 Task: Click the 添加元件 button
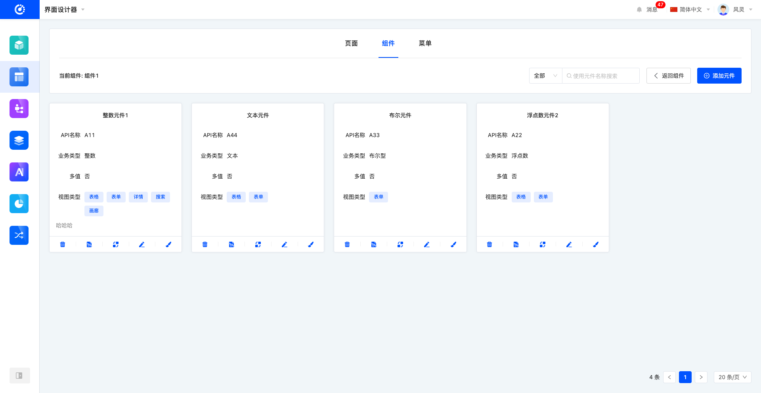click(x=719, y=76)
